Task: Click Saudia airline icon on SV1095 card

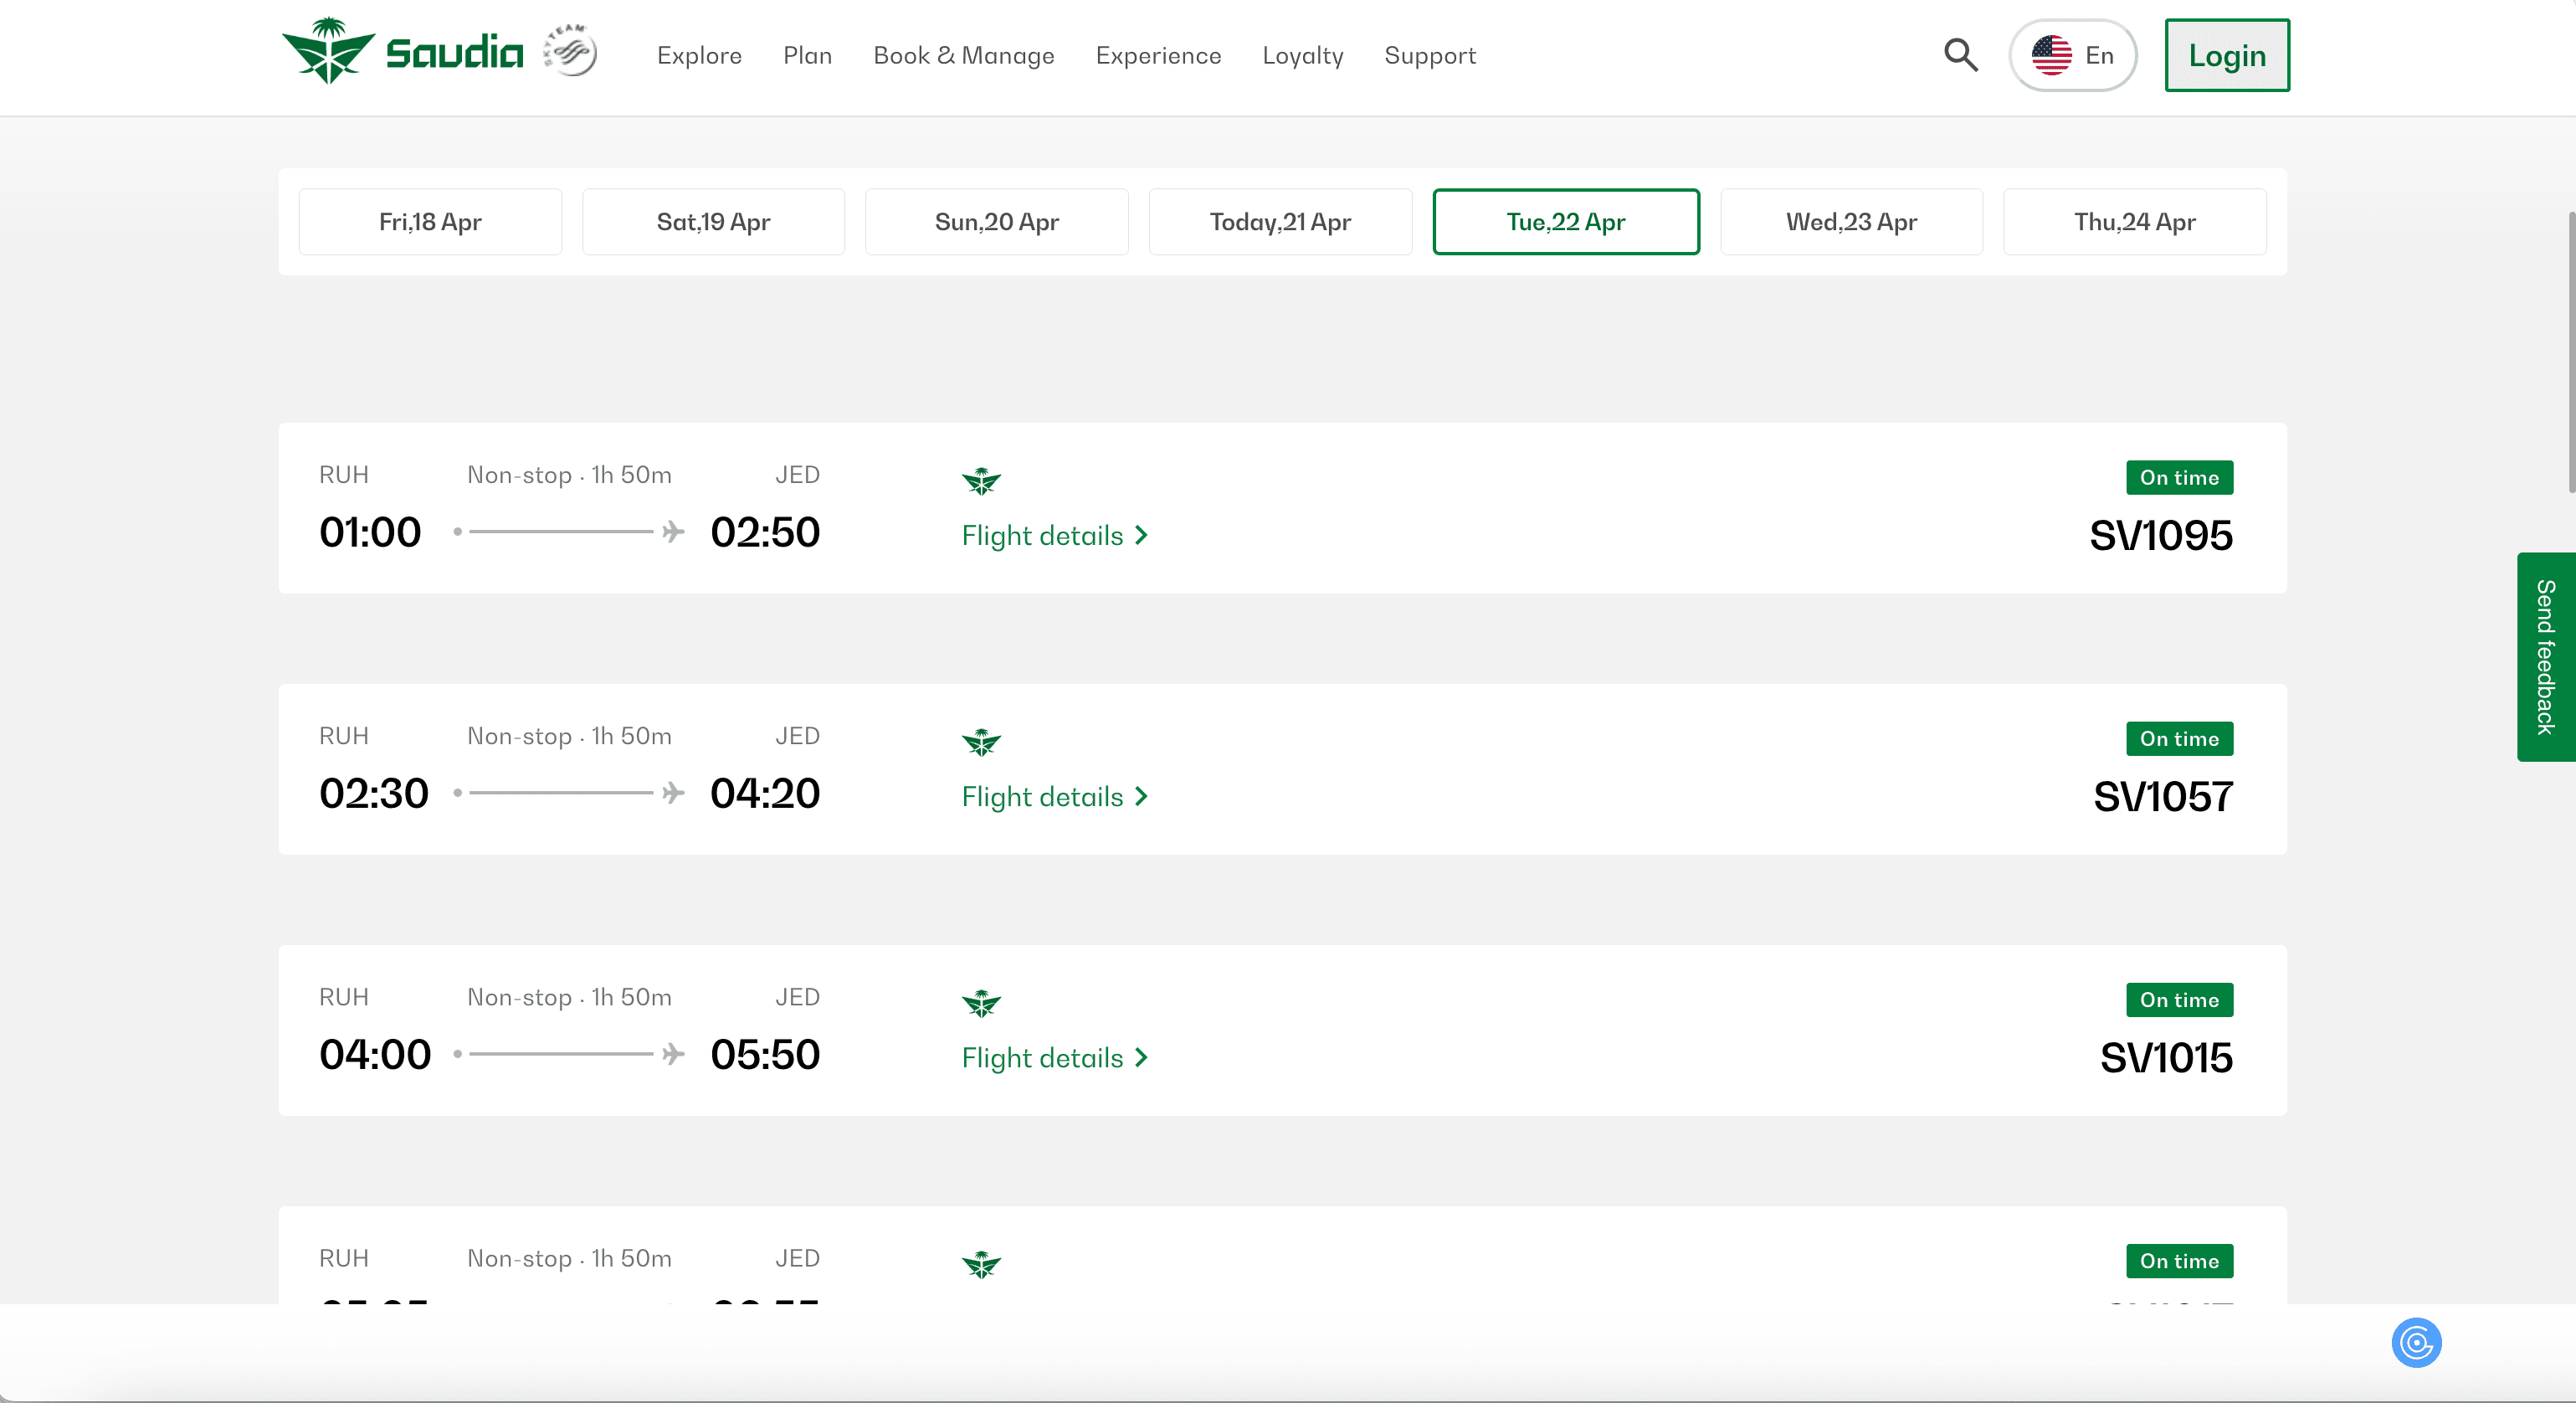Action: click(981, 481)
